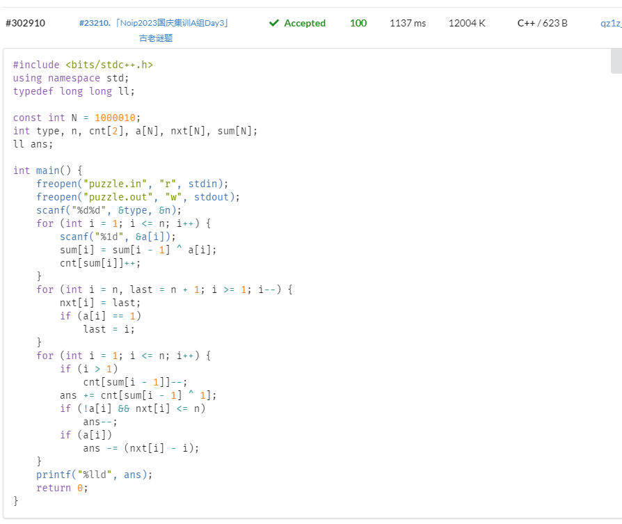Open submission #302910 details
Image resolution: width=622 pixels, height=524 pixels.
tap(25, 23)
